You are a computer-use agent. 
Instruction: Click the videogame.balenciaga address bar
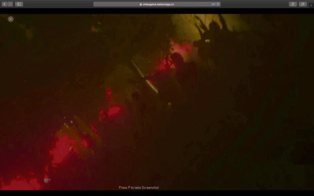click(157, 4)
